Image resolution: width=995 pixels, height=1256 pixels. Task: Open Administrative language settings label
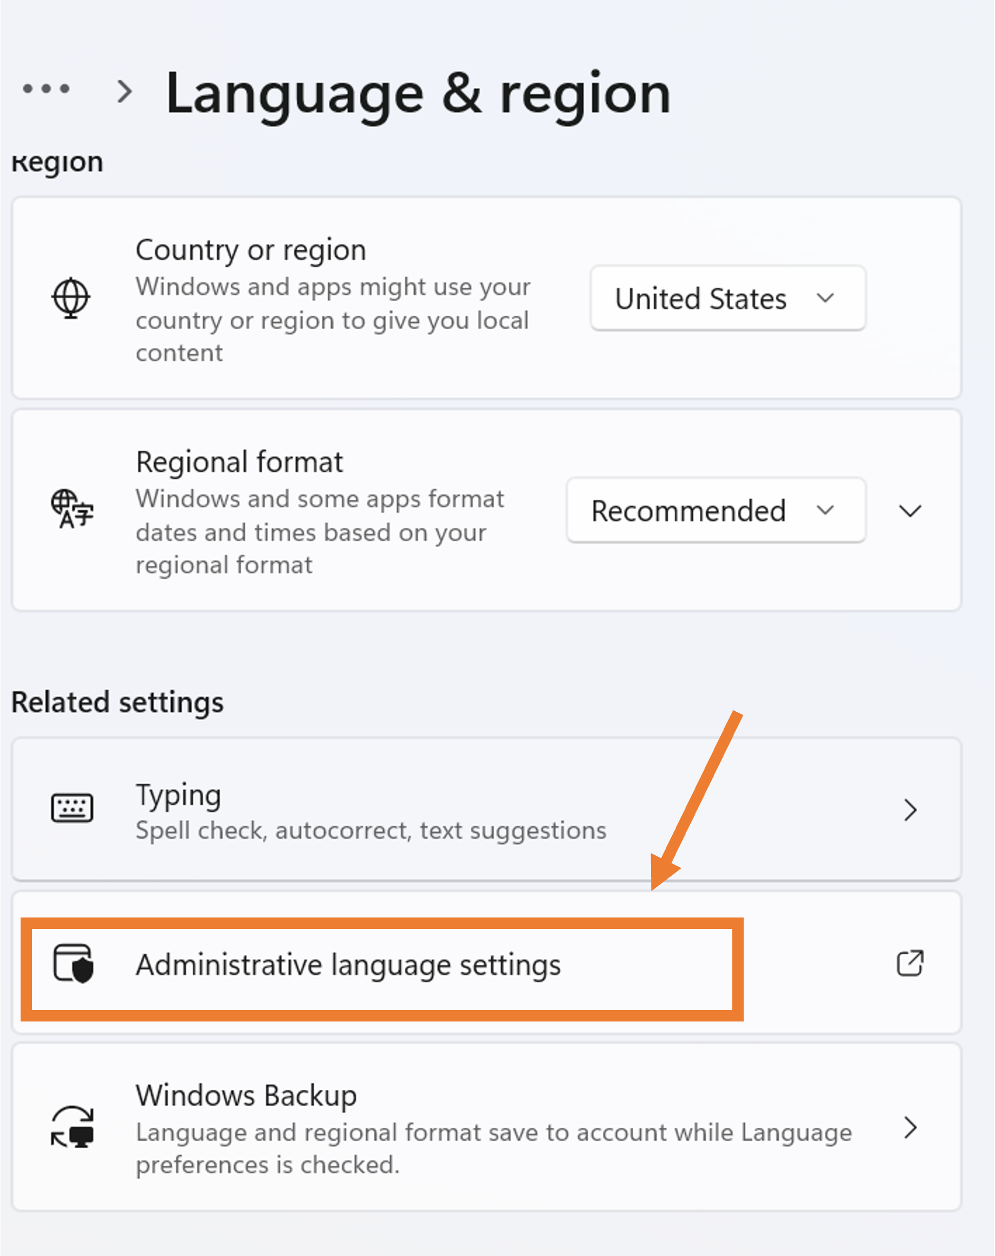pyautogui.click(x=348, y=965)
